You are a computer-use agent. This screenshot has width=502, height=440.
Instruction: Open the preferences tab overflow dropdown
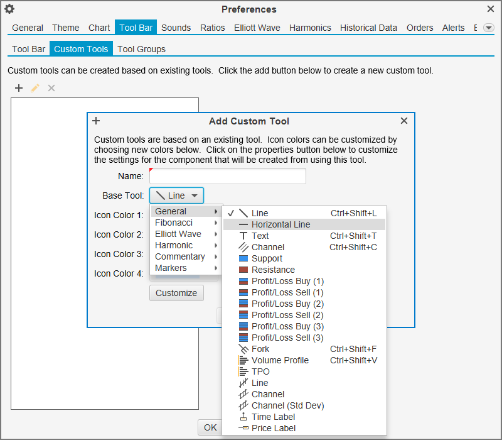click(x=488, y=28)
